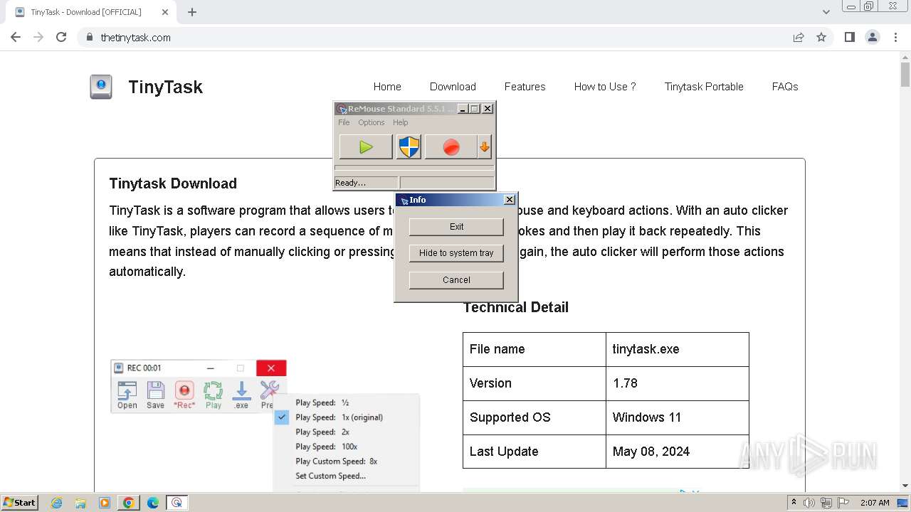This screenshot has height=512, width=911.
Task: Open a new browser tab
Action: pyautogui.click(x=192, y=12)
